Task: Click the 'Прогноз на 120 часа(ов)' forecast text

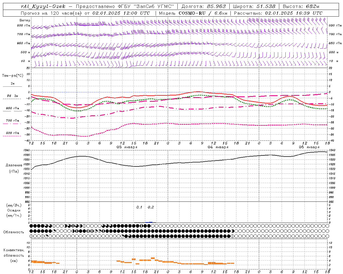Action: pos(51,13)
